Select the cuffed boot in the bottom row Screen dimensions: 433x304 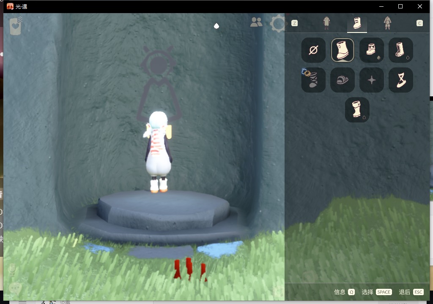click(357, 110)
